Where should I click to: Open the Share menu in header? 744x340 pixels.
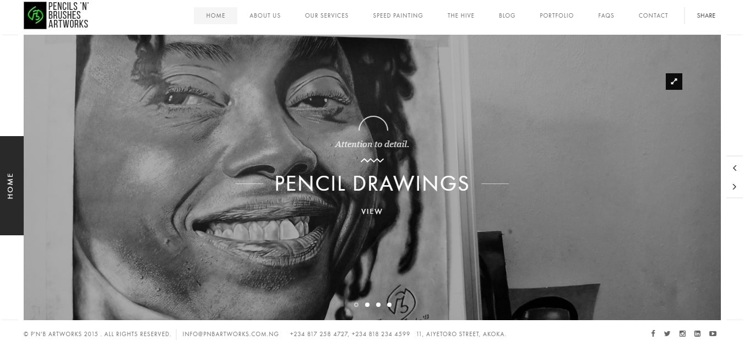(x=706, y=15)
